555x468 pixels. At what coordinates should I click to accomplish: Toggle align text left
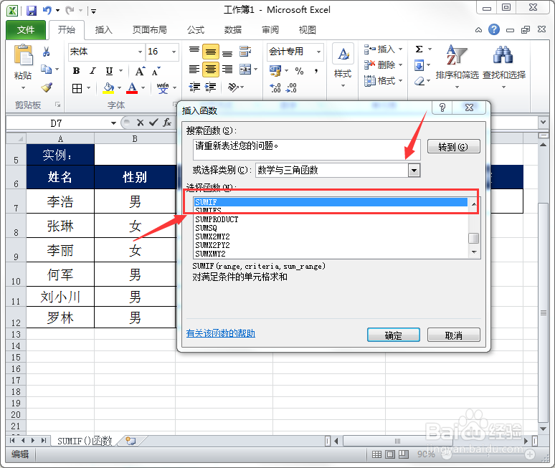click(194, 70)
